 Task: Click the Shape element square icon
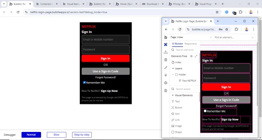(x=173, y=132)
